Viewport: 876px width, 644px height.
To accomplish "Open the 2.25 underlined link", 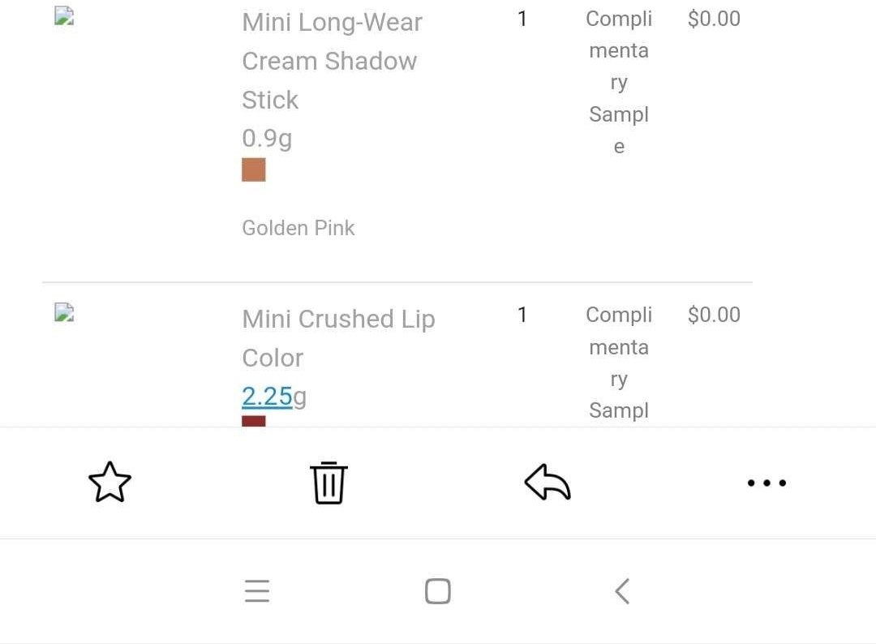I will coord(267,397).
